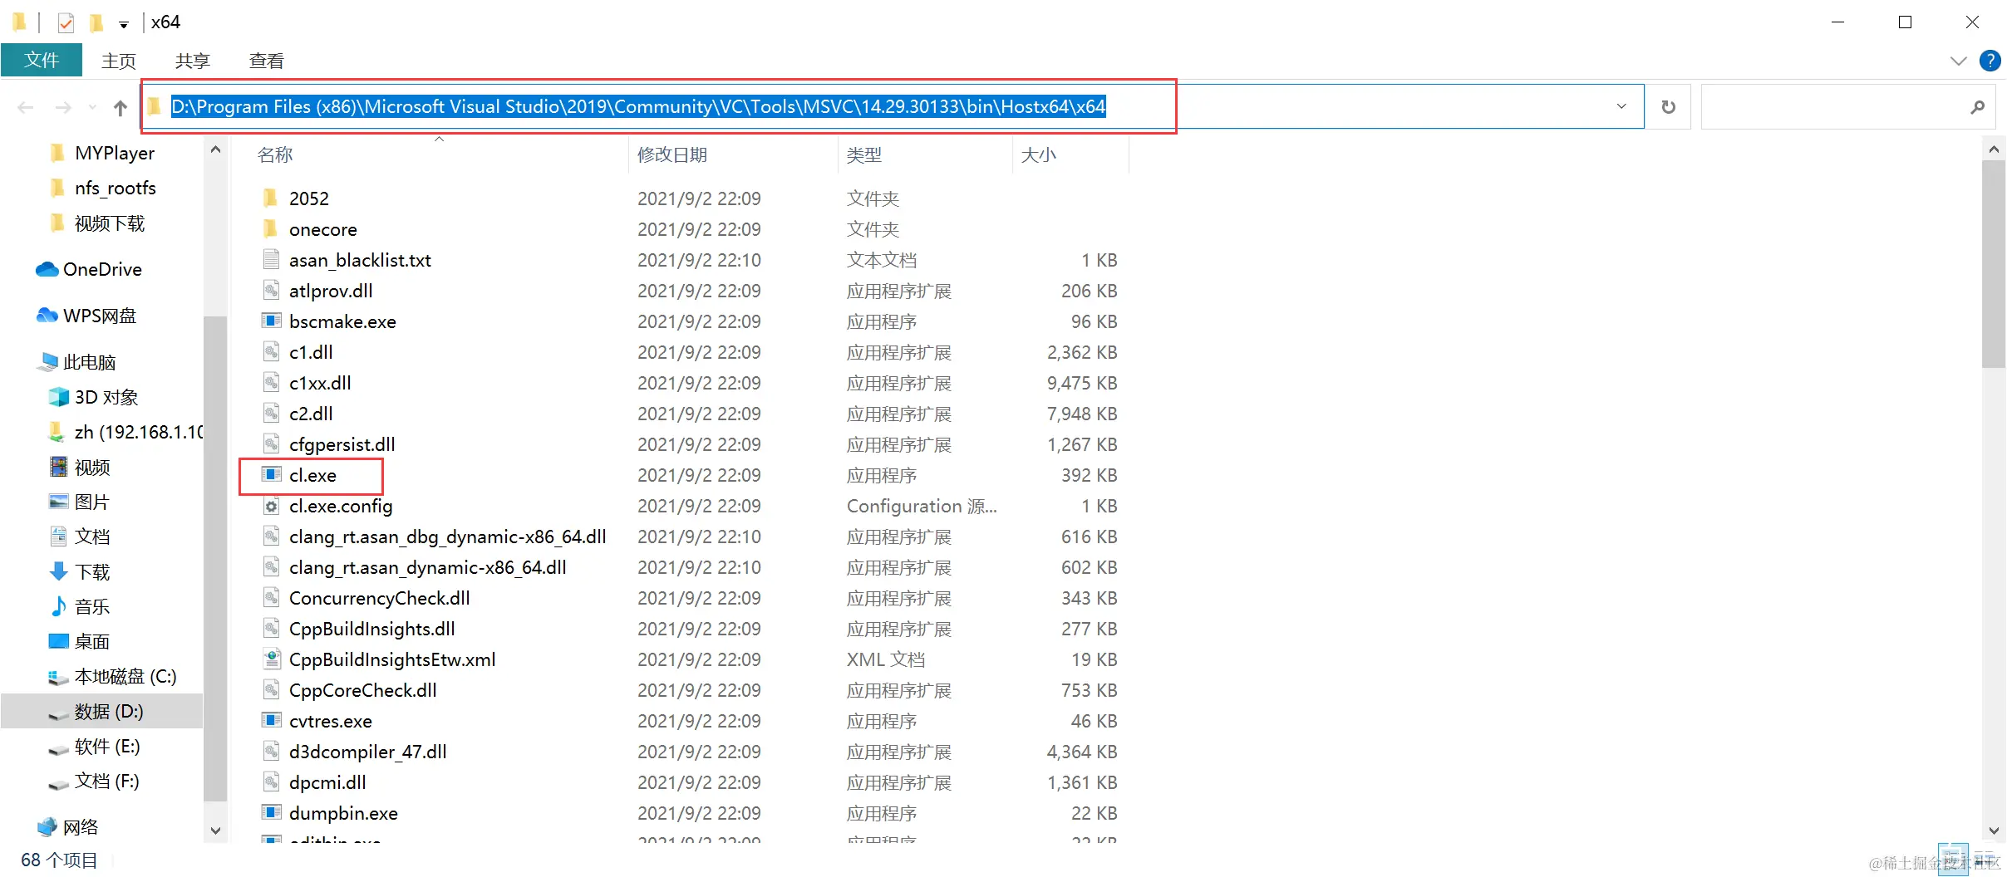Image resolution: width=2007 pixels, height=877 pixels.
Task: Open the quick access toolbar dropdown
Action: tap(124, 24)
